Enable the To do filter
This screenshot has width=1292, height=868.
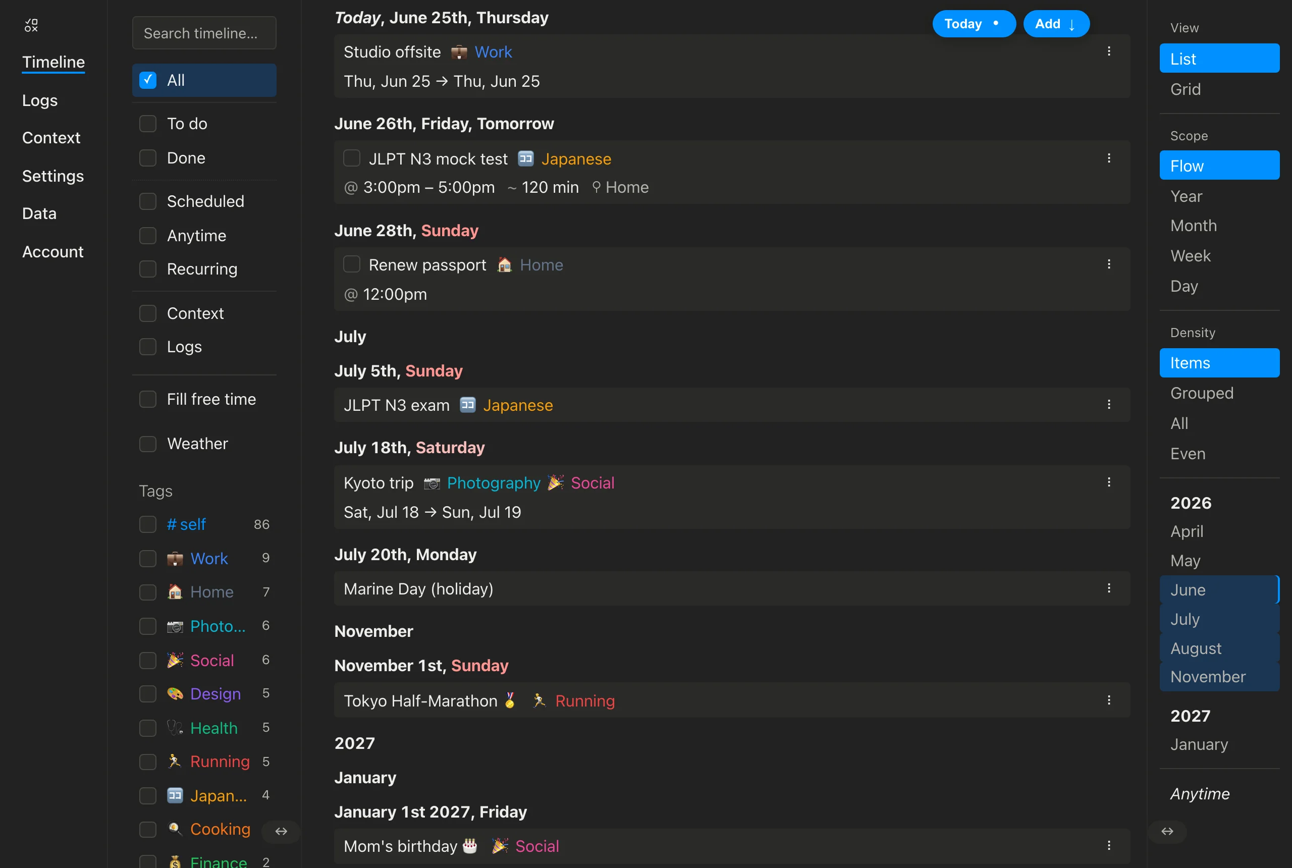[x=148, y=124]
